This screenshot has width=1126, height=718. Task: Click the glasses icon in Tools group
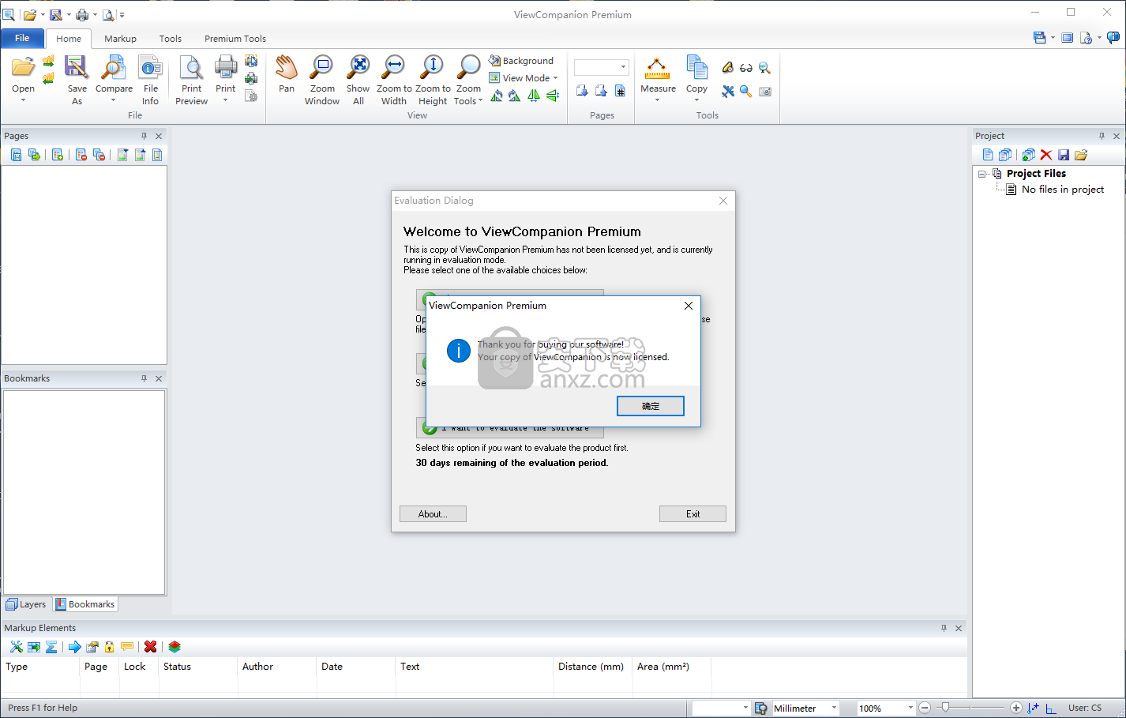(746, 68)
